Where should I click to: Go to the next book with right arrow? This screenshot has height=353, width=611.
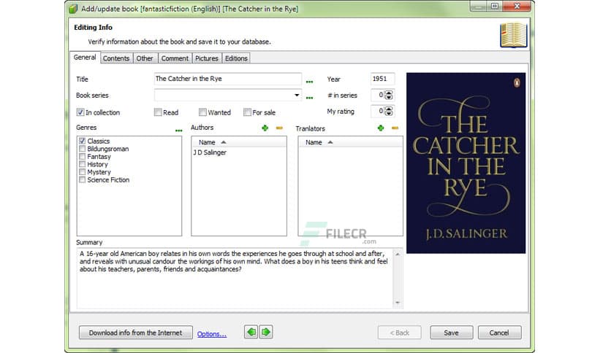point(266,332)
